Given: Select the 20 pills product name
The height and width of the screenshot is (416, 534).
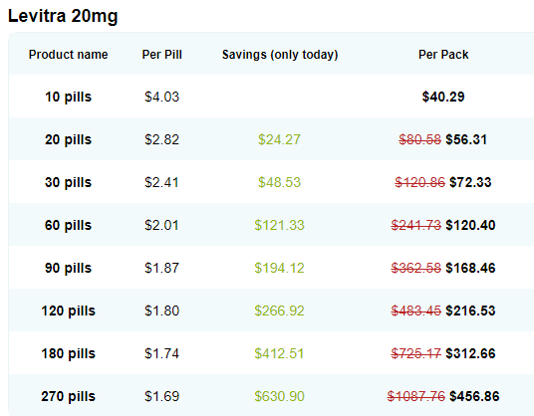Looking at the screenshot, I should click(68, 139).
